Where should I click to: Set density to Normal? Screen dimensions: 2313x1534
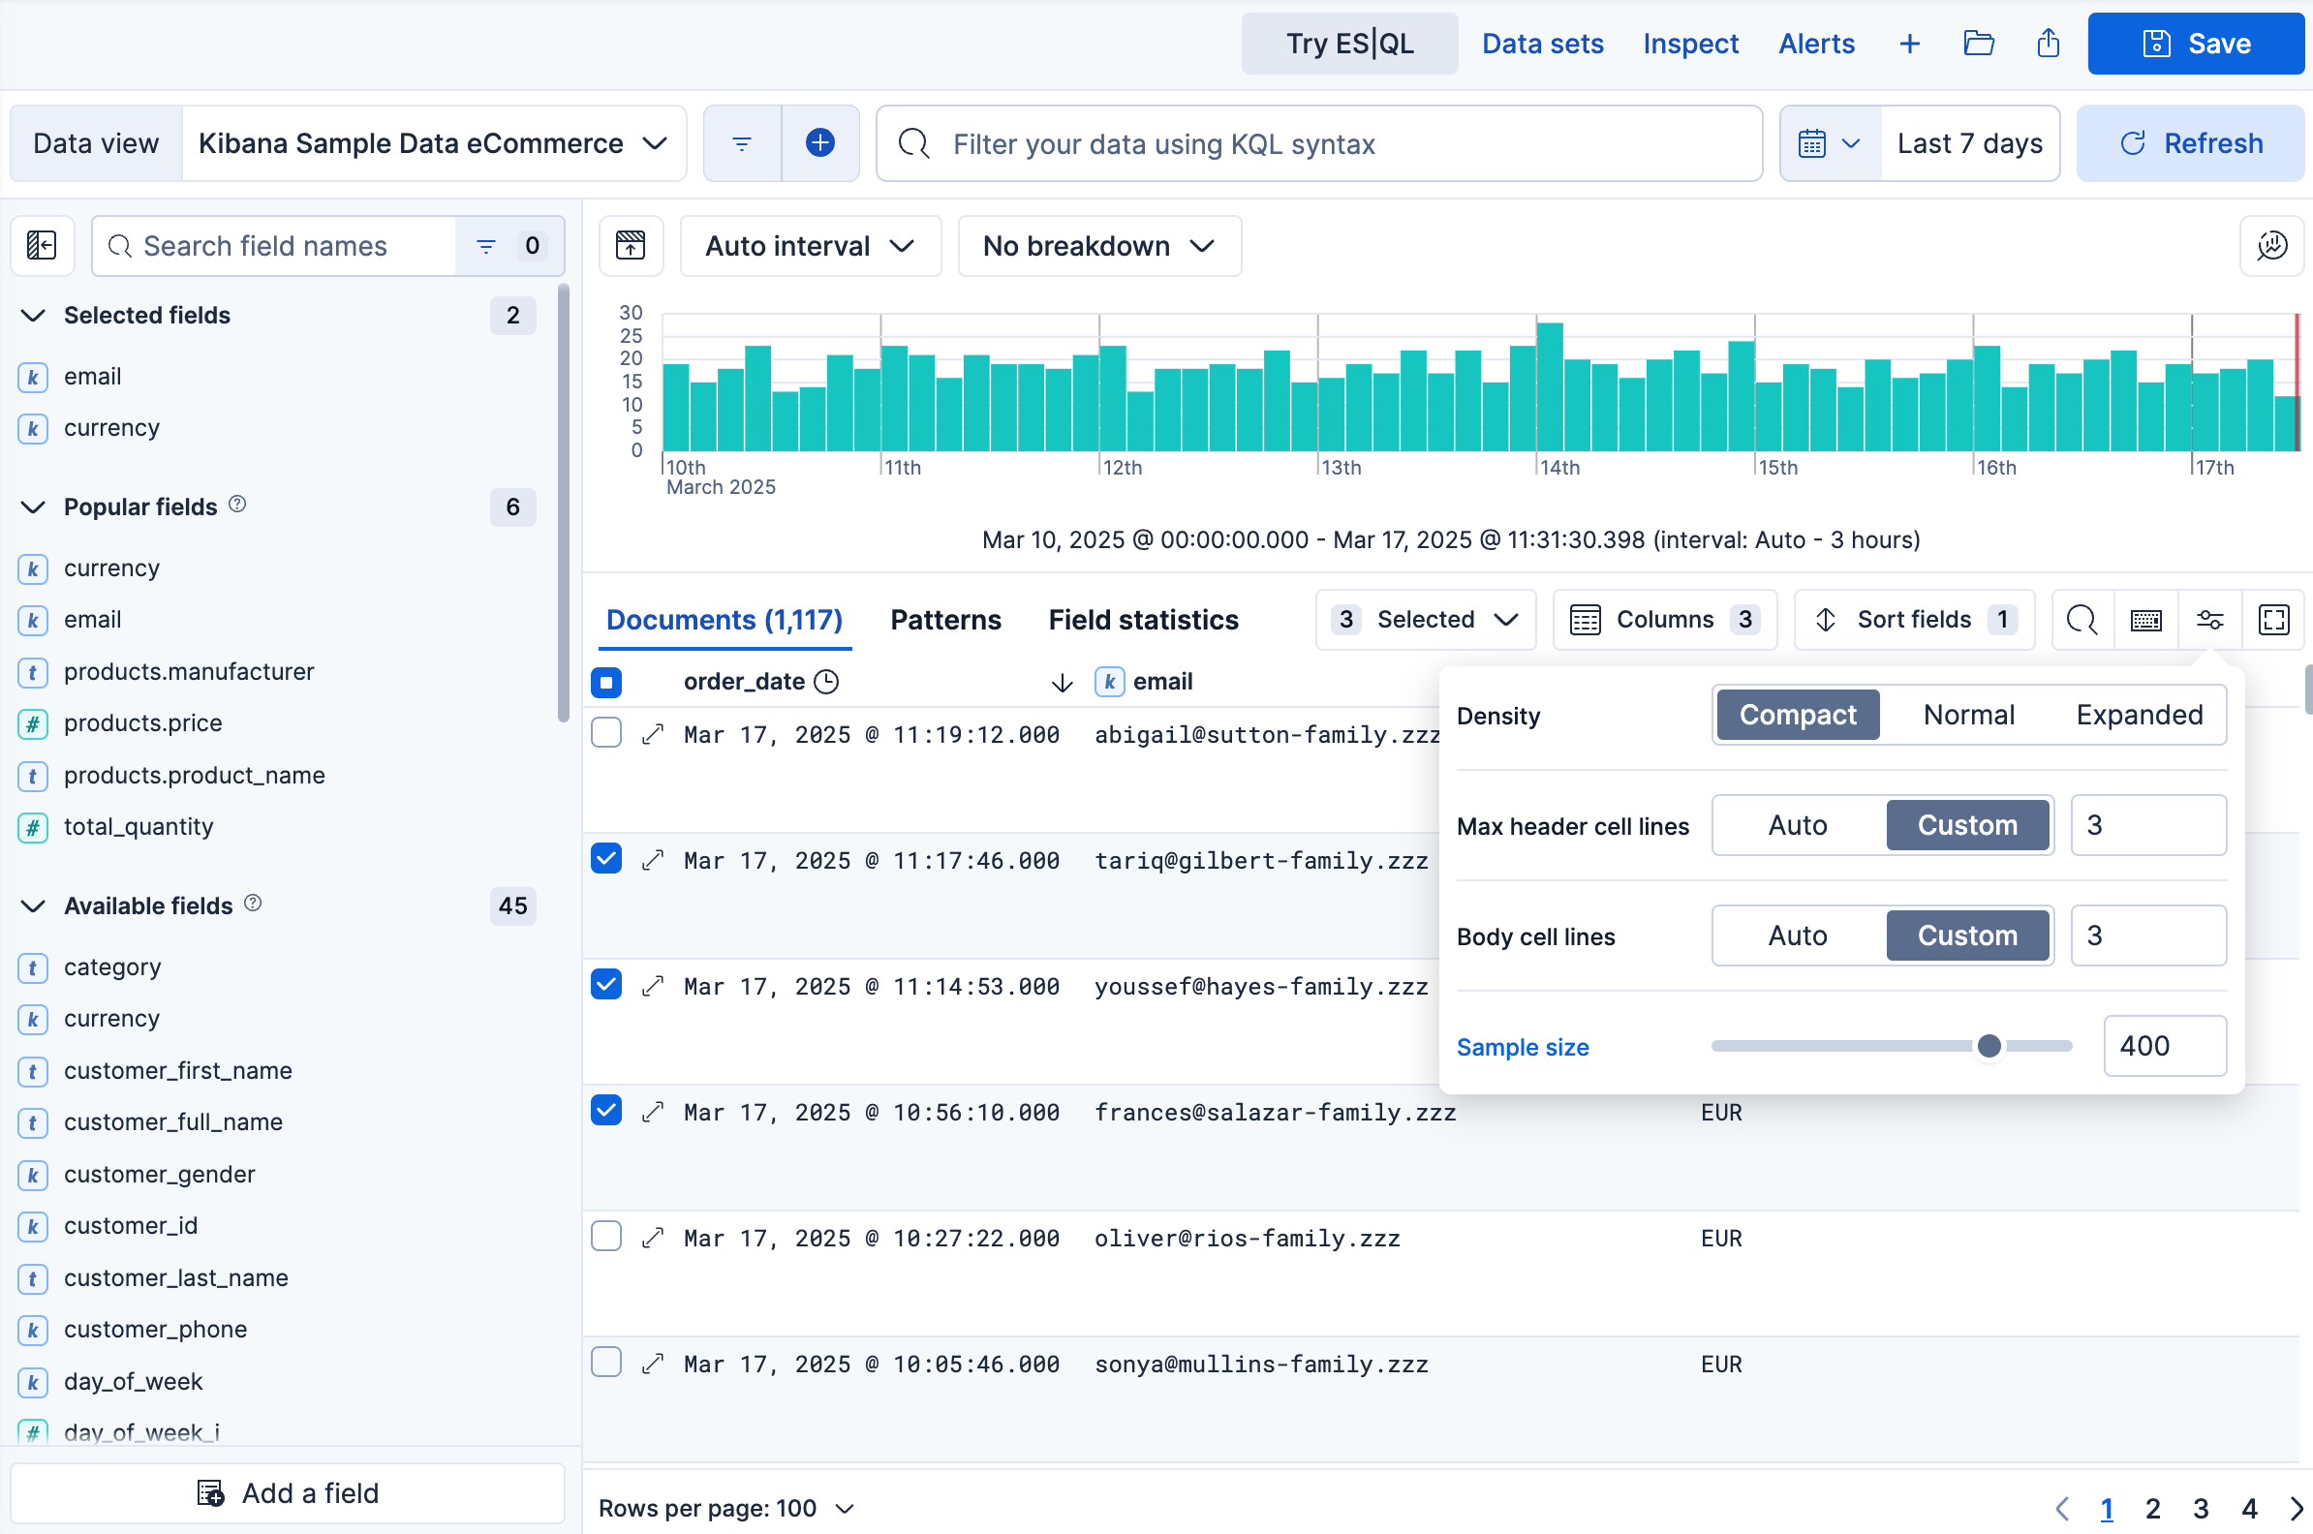coord(1967,715)
